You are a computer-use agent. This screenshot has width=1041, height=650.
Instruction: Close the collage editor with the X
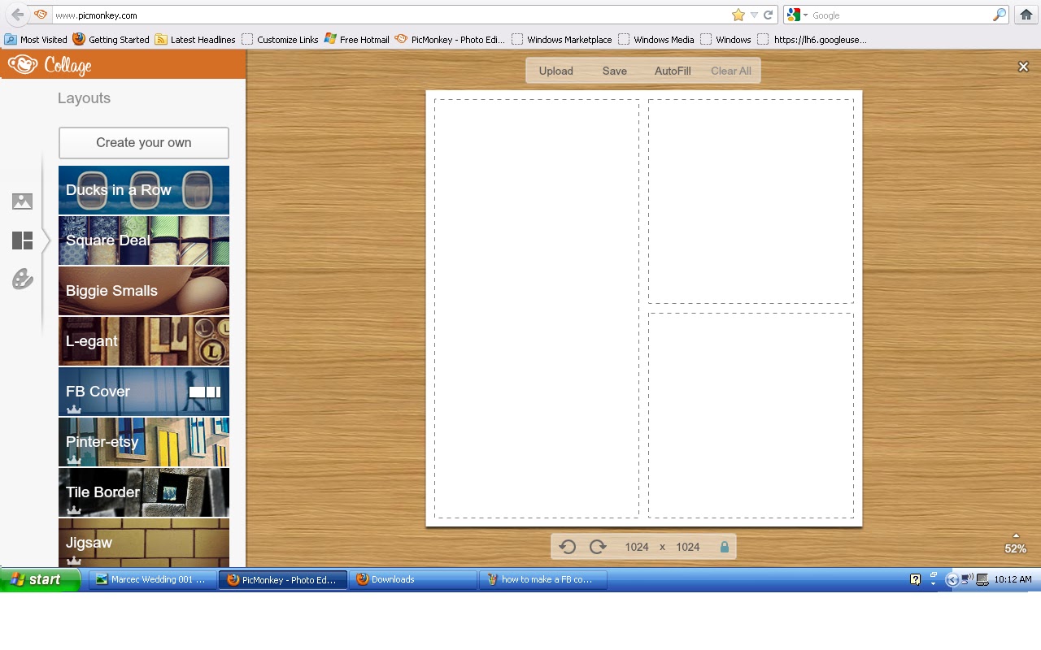pos(1024,67)
